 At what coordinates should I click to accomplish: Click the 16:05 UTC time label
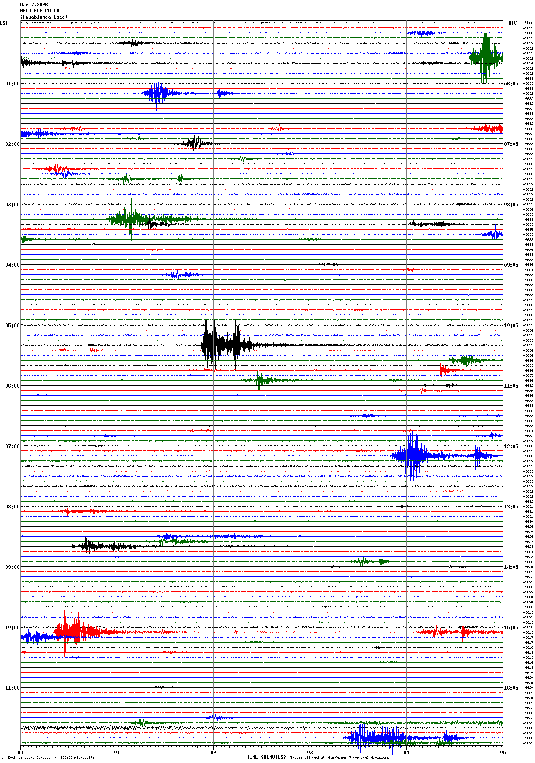tap(511, 688)
